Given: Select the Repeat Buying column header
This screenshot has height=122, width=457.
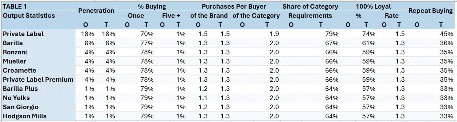Looking at the screenshot, I should click(x=430, y=11).
